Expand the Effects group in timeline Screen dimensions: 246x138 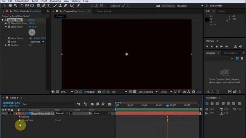click(x=20, y=117)
